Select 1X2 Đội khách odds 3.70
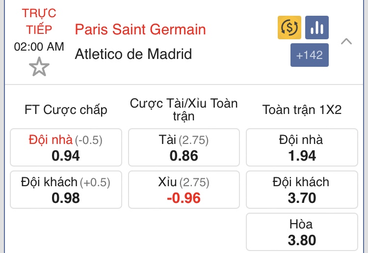 pos(302,190)
